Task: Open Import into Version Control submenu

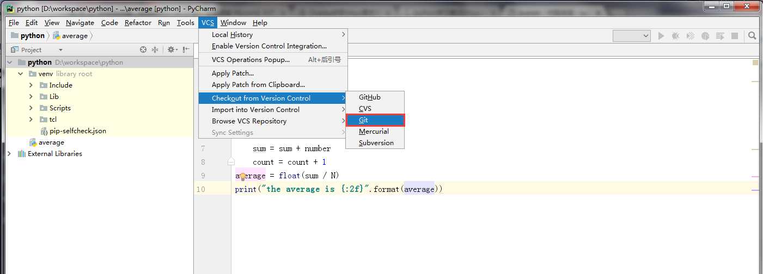Action: click(273, 110)
